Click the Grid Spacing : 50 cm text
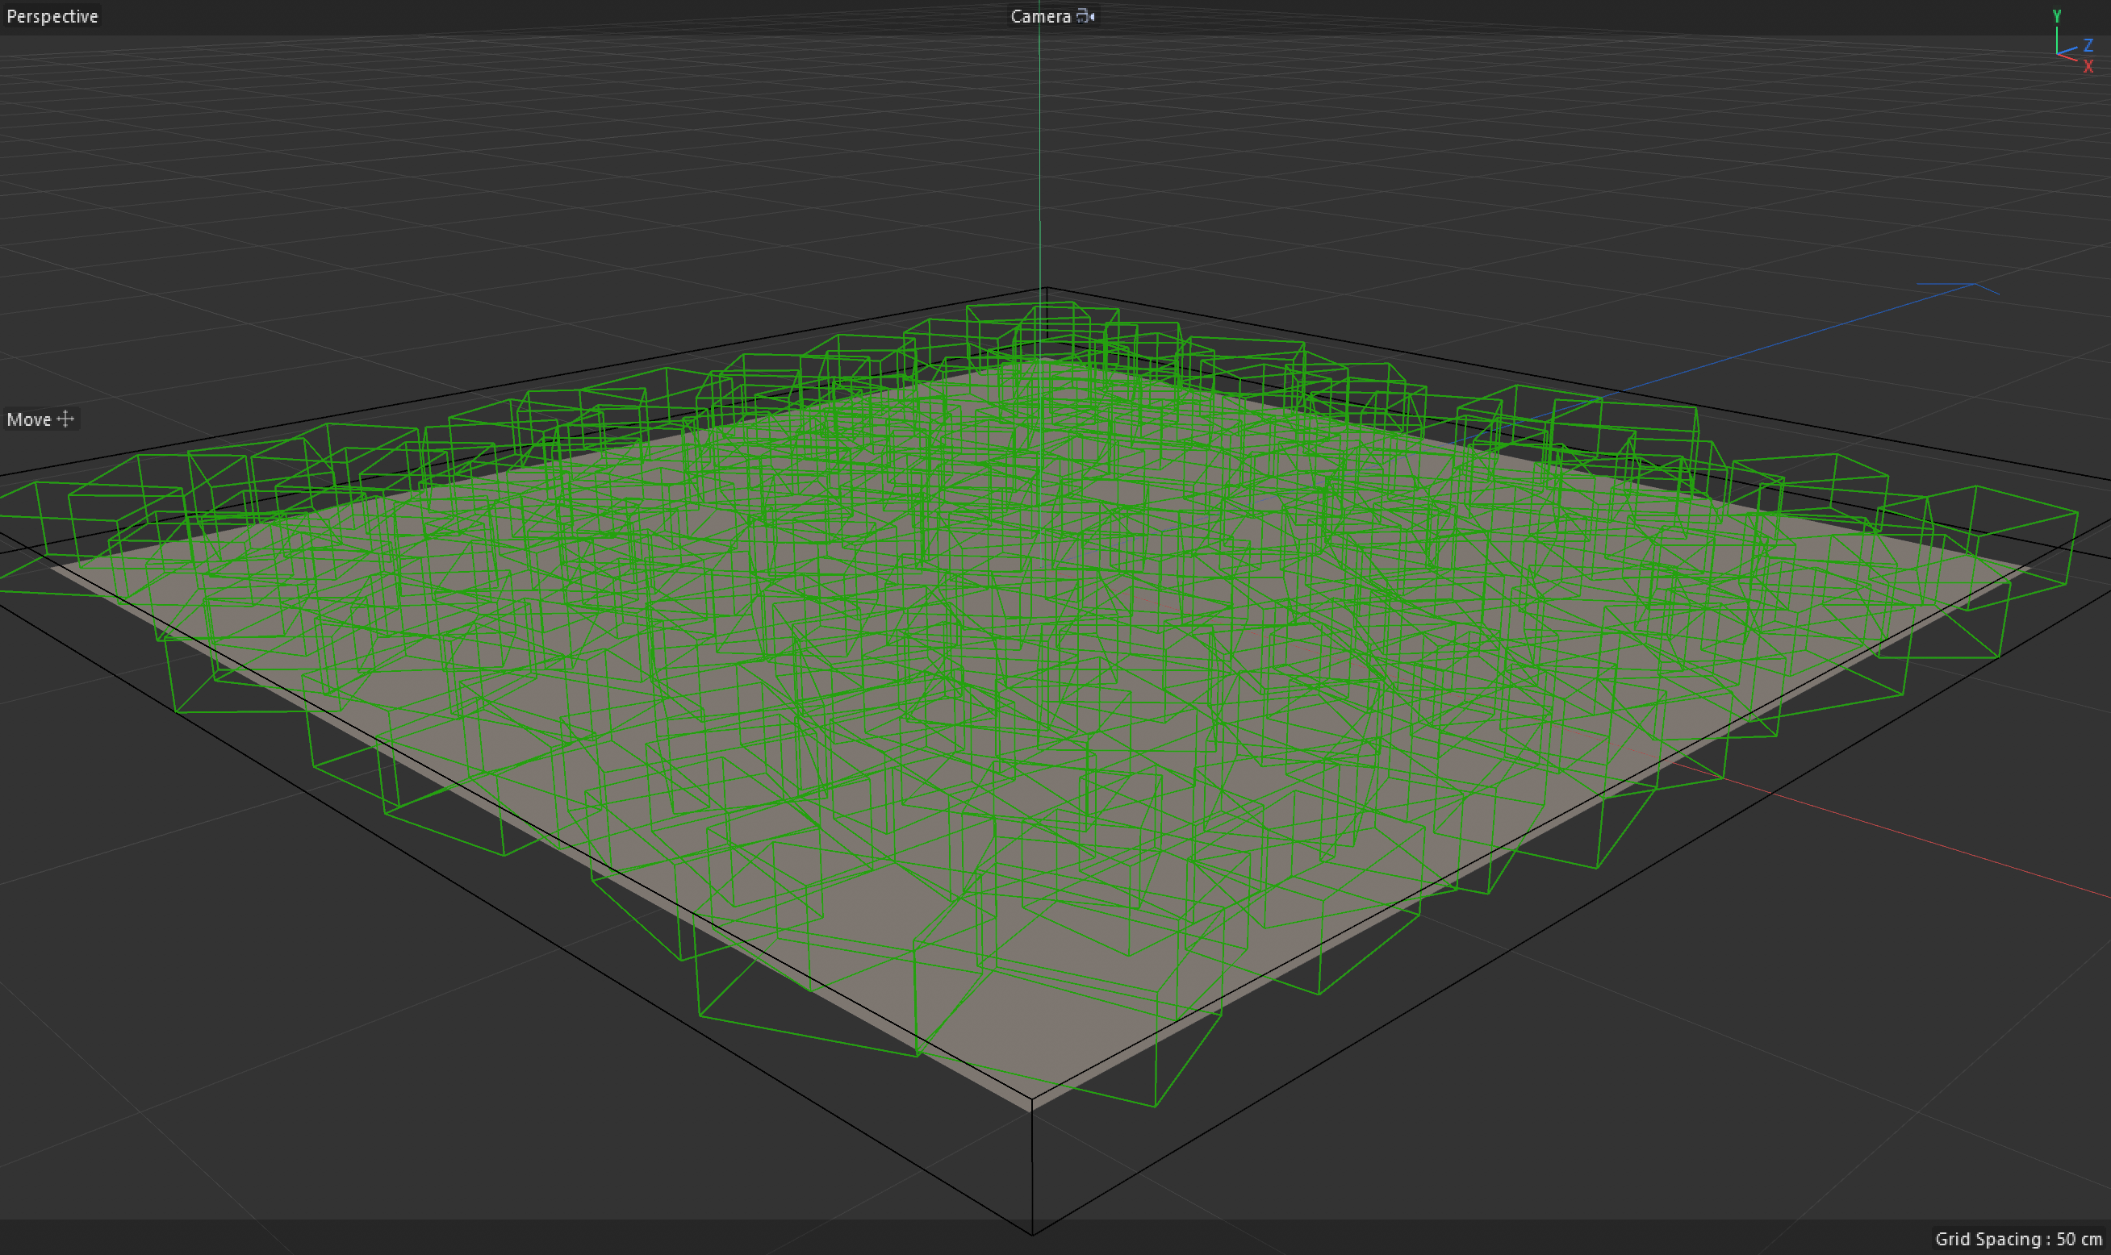 pos(2019,1239)
